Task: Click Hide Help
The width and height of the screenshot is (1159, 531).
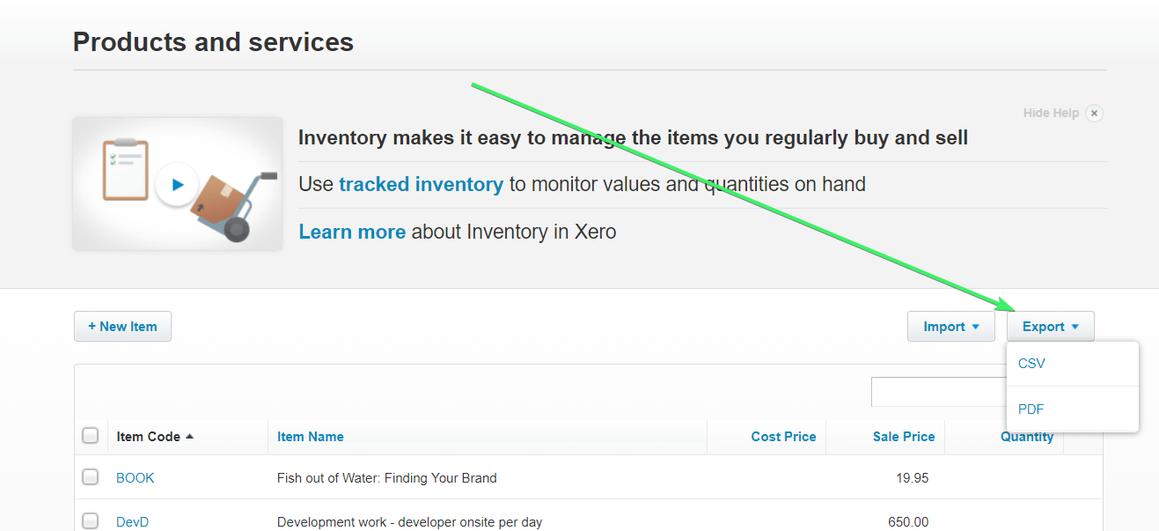Action: tap(1051, 113)
